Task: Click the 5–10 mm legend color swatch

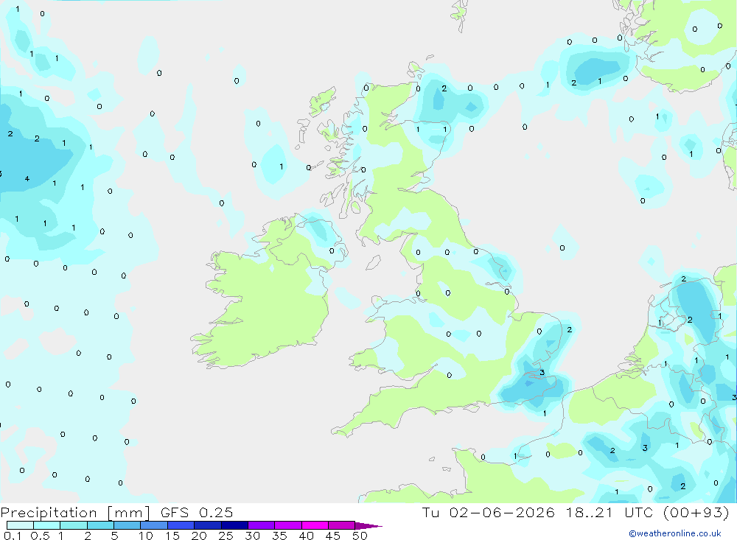Action: click(128, 525)
